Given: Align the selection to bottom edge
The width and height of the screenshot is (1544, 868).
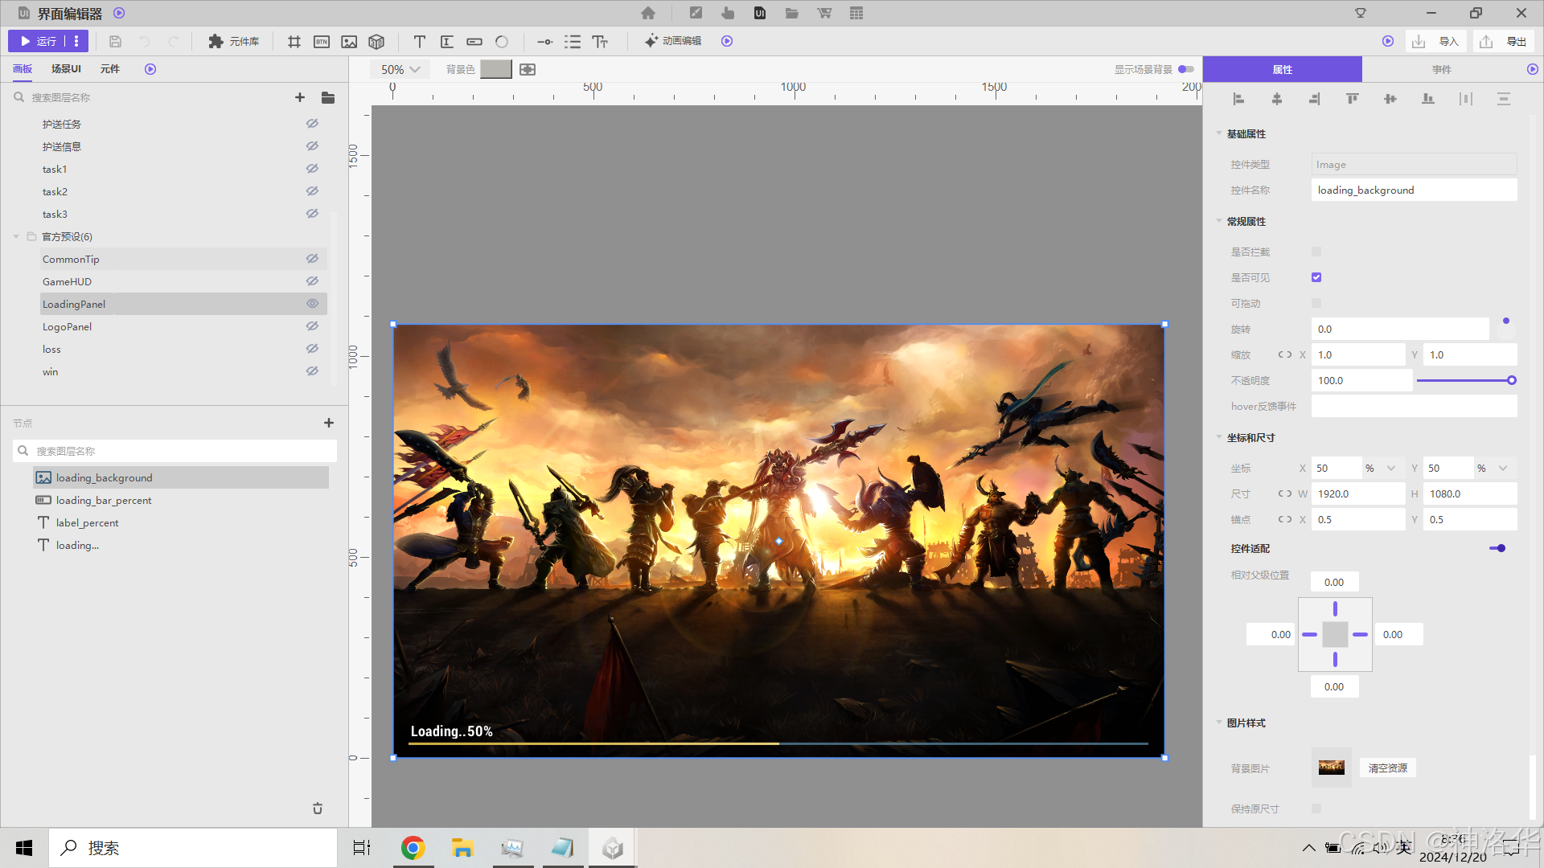Looking at the screenshot, I should [1428, 99].
